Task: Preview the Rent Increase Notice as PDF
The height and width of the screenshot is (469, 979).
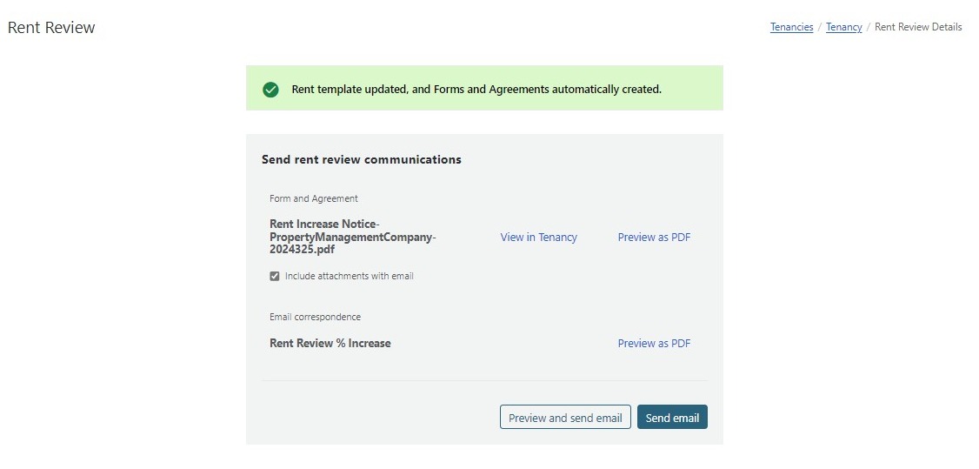Action: pos(655,238)
